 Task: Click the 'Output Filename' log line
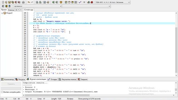tap(60, 92)
